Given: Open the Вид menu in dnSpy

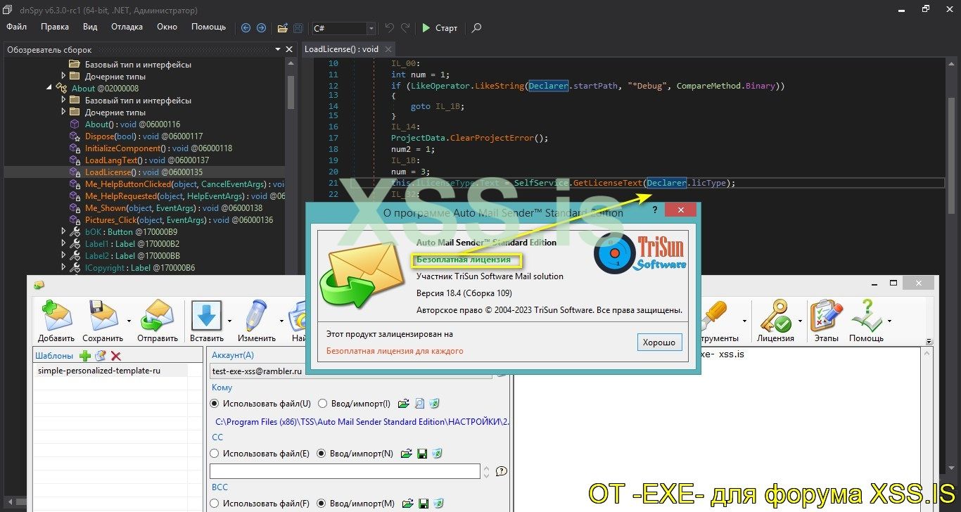Looking at the screenshot, I should coord(90,27).
